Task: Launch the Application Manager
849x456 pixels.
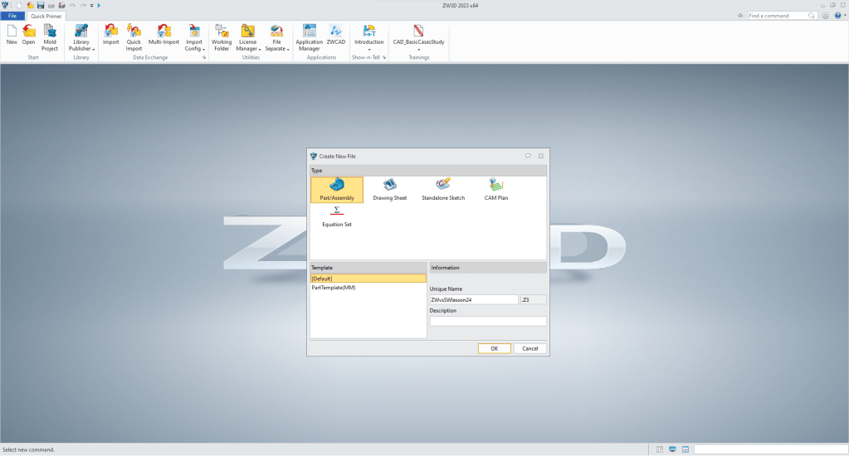Action: point(309,38)
